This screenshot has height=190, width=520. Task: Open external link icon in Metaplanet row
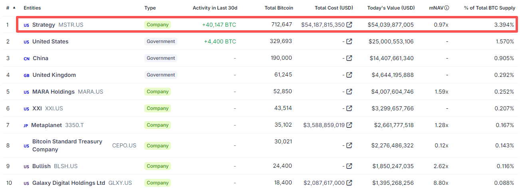(x=349, y=125)
